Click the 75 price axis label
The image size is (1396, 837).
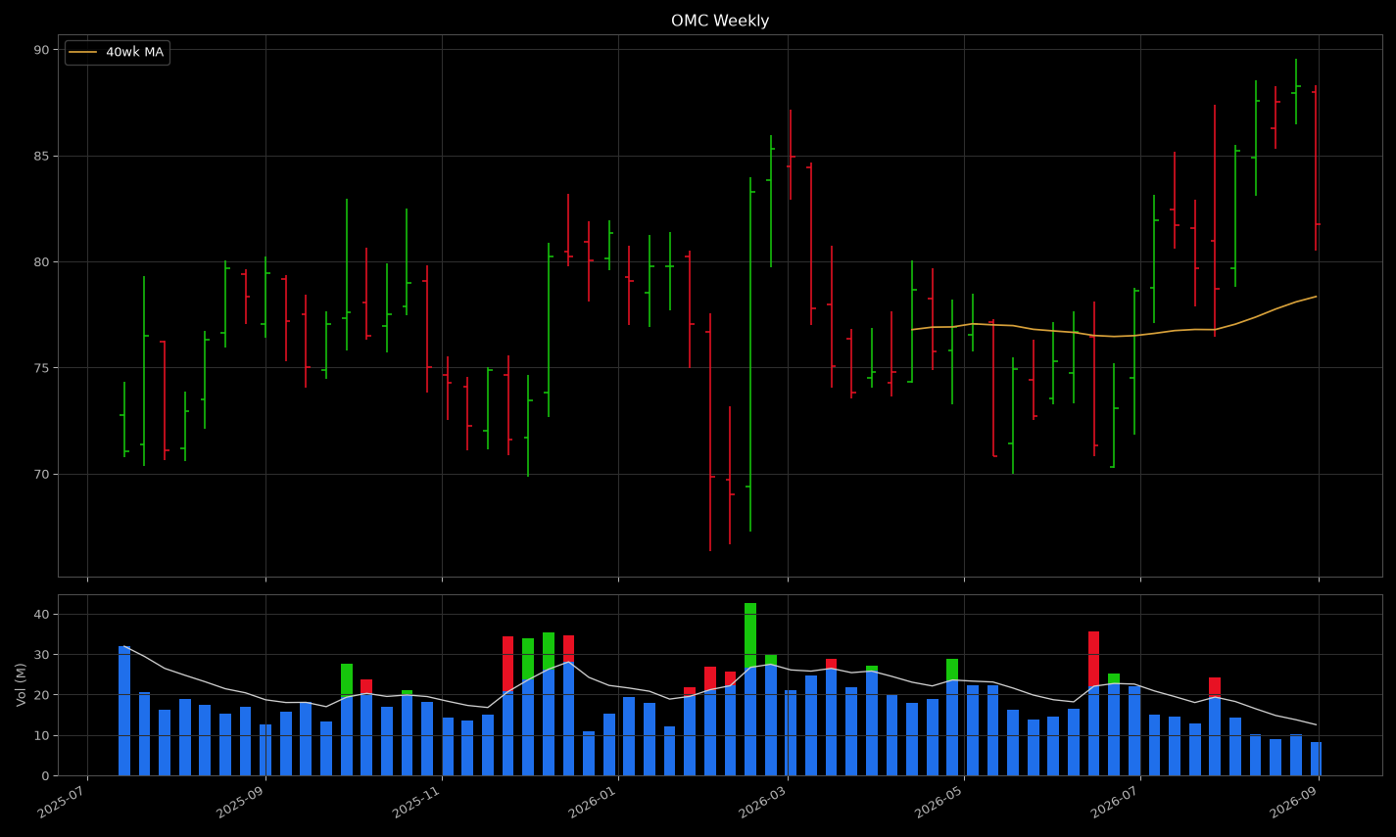[x=41, y=368]
